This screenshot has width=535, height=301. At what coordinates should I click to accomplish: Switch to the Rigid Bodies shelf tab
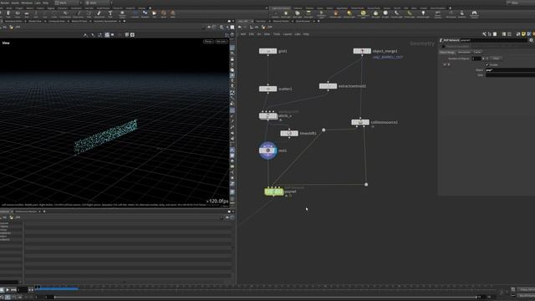point(342,8)
